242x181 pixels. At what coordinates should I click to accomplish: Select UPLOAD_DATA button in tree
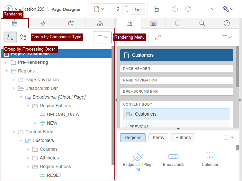63,114
